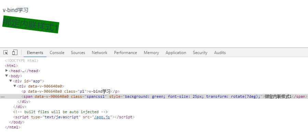Collapse the div id="app" node
This screenshot has height=133, width=308.
click(x=11, y=81)
